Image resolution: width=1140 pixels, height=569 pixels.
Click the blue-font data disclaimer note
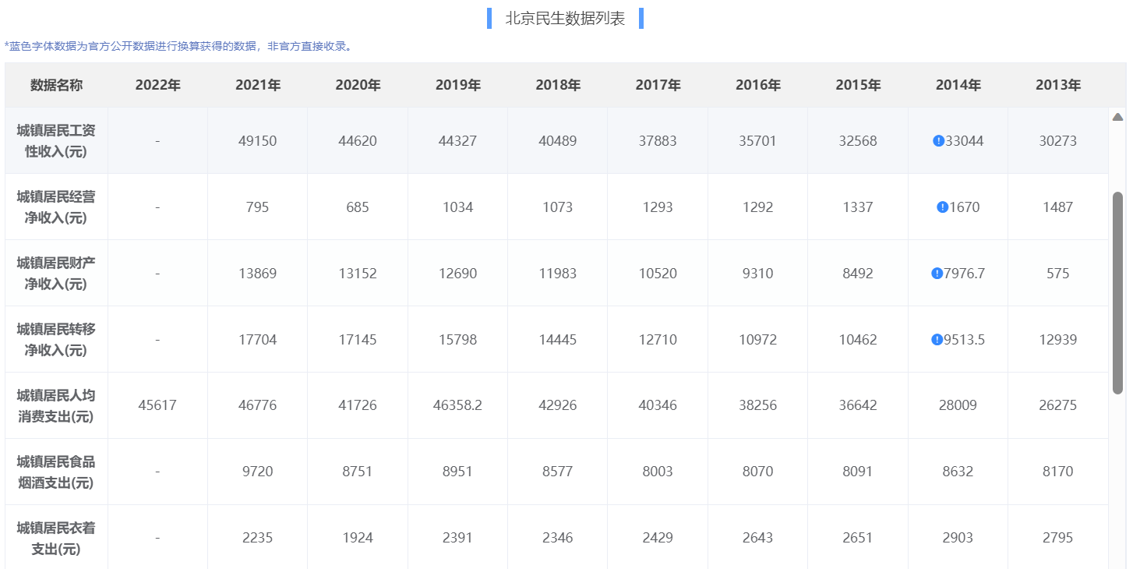click(x=178, y=46)
